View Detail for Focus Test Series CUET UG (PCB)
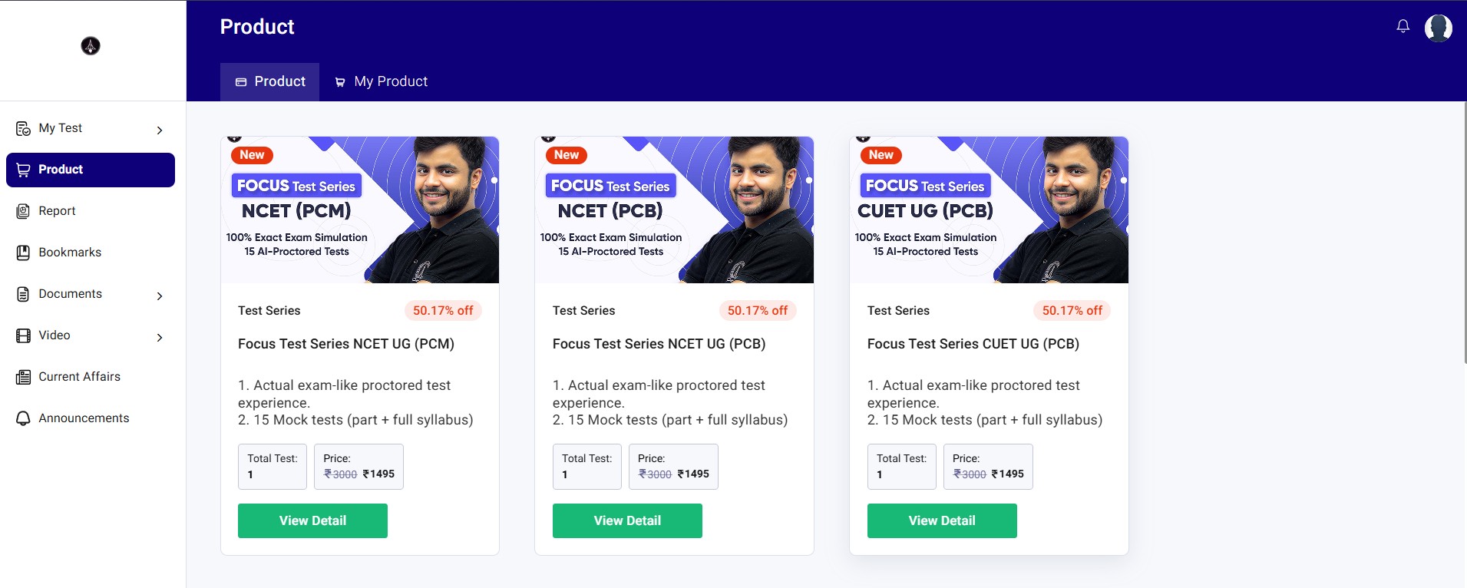The height and width of the screenshot is (588, 1467). (941, 520)
